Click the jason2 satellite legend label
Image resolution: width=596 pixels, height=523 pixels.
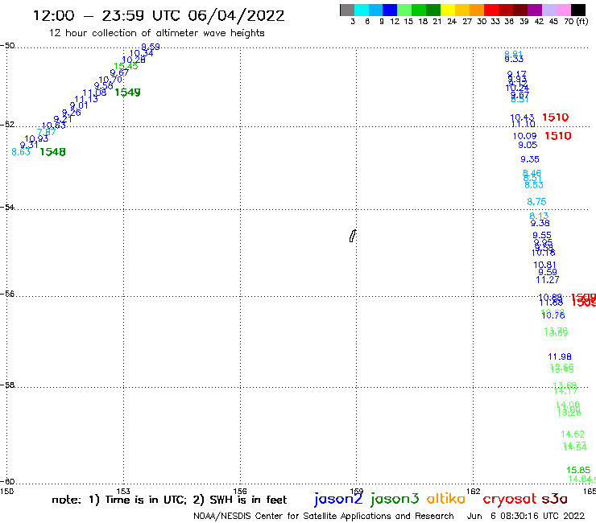338,499
